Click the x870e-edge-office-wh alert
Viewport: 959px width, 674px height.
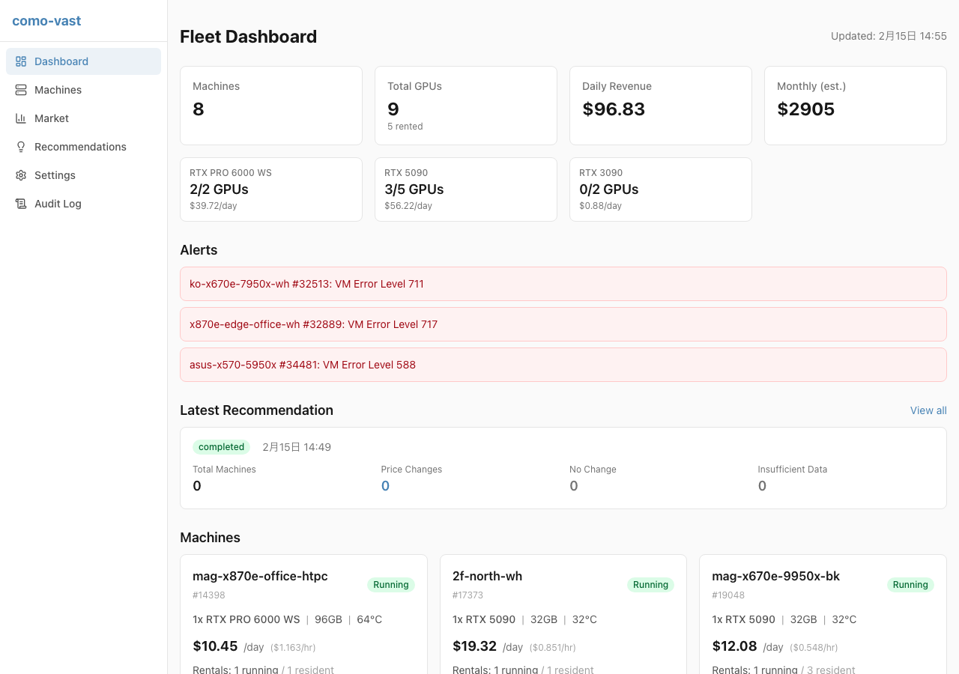pos(563,324)
